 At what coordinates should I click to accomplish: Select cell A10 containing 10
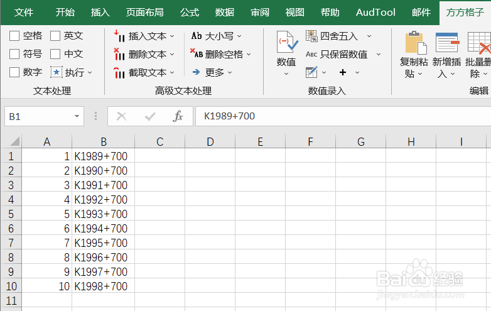pos(47,286)
